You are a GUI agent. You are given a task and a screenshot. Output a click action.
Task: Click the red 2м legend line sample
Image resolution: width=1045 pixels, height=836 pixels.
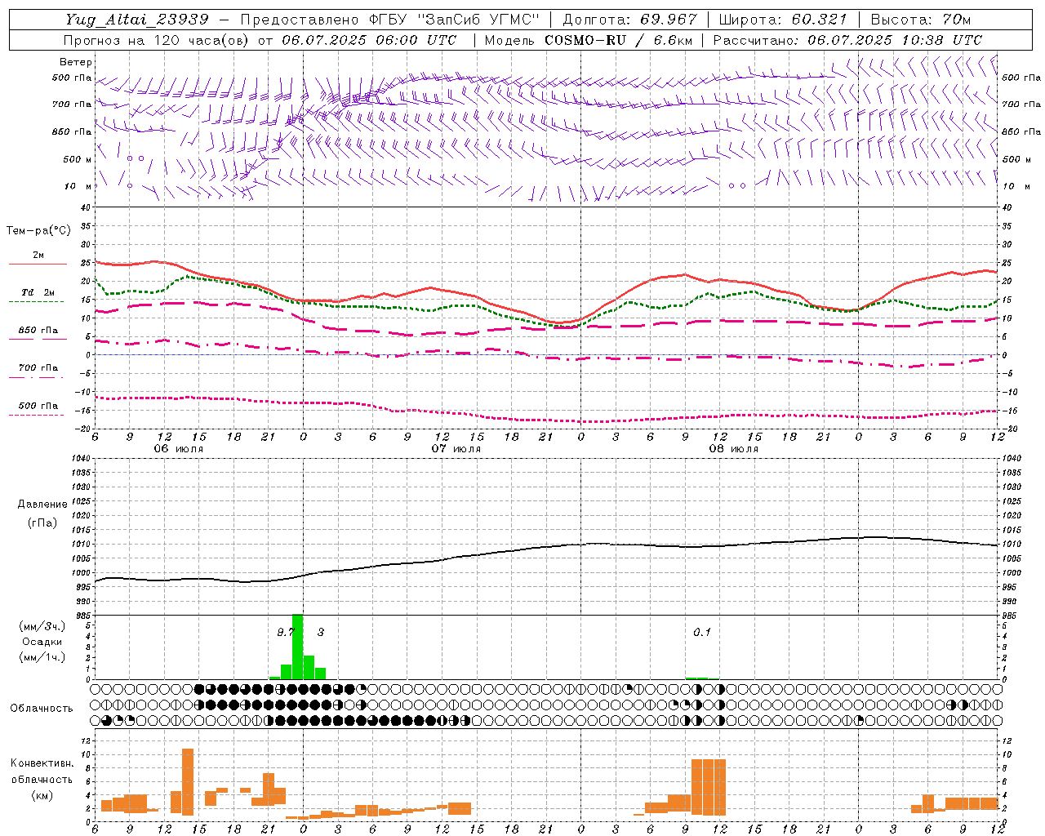pos(38,265)
